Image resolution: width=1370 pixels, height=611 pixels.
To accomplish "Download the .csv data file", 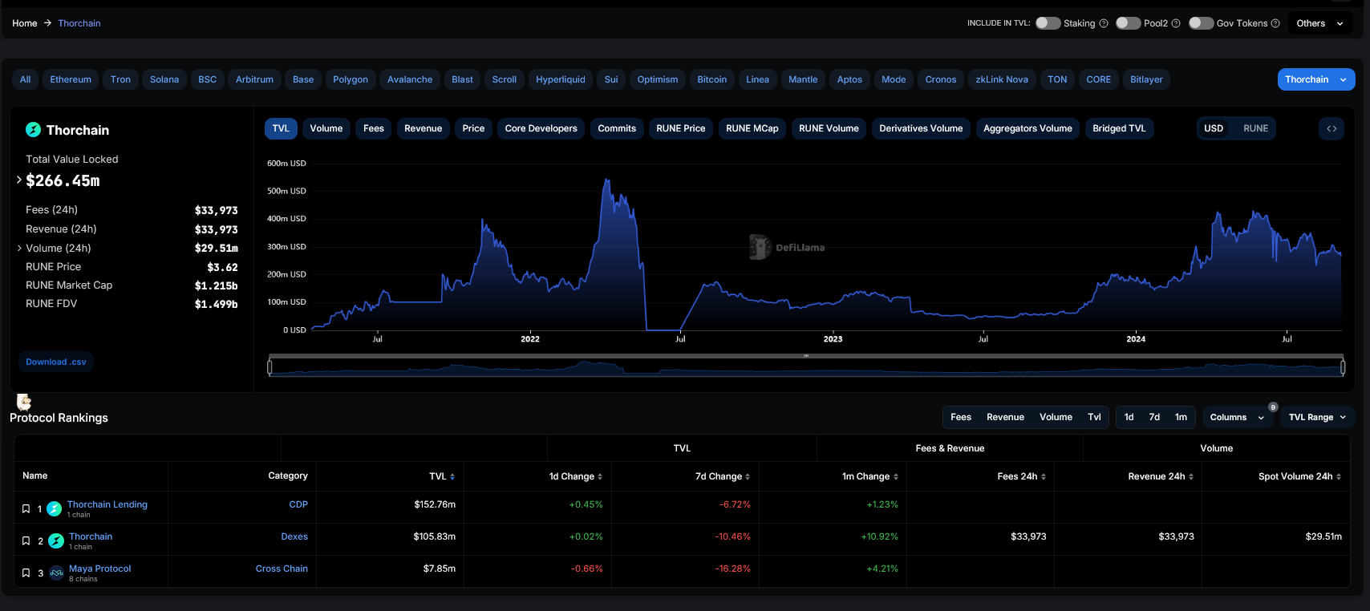I will [x=56, y=362].
